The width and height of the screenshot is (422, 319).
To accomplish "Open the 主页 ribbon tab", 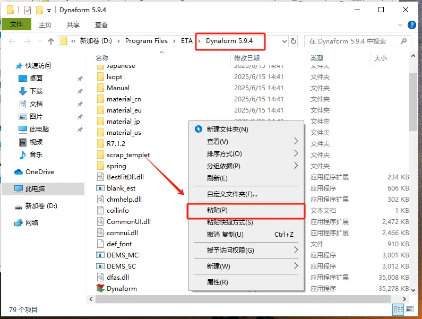I will pyautogui.click(x=45, y=25).
